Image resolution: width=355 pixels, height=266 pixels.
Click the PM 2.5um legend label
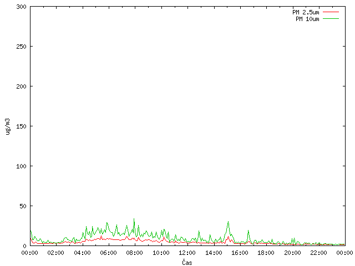(306, 12)
